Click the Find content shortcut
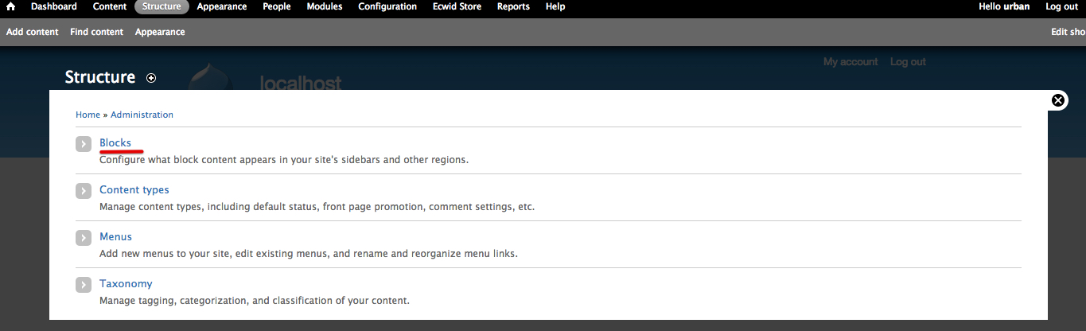This screenshot has width=1086, height=331. (96, 32)
